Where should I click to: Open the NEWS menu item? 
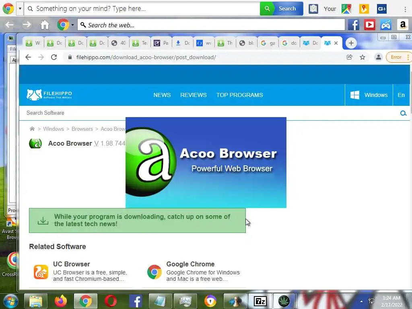(x=162, y=95)
